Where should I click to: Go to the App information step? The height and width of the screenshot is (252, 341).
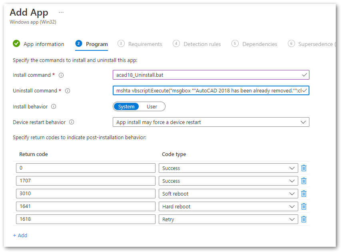pos(39,44)
